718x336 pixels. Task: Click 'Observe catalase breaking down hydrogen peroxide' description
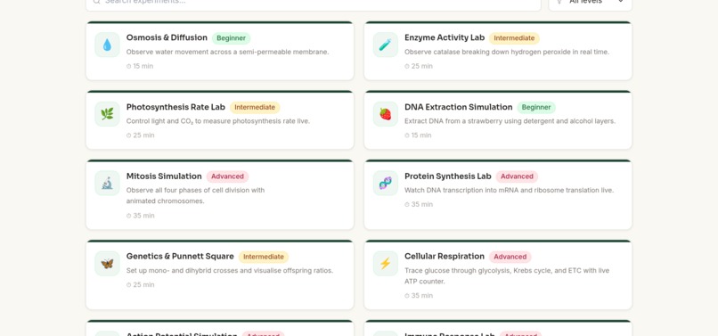[507, 52]
